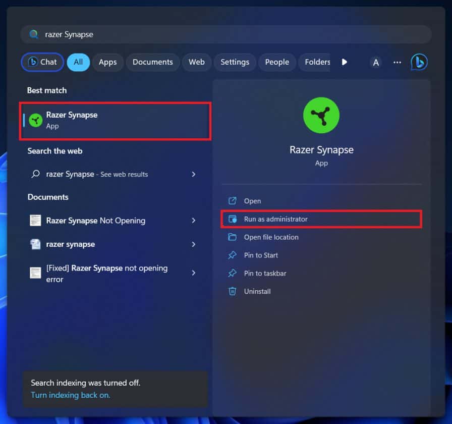Expand the Razer Synapse Not Opening document result
The image size is (452, 424).
click(x=193, y=221)
